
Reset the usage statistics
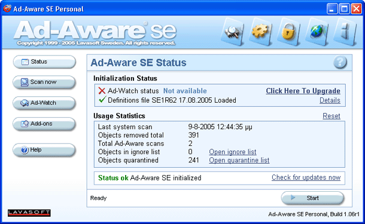pyautogui.click(x=331, y=116)
